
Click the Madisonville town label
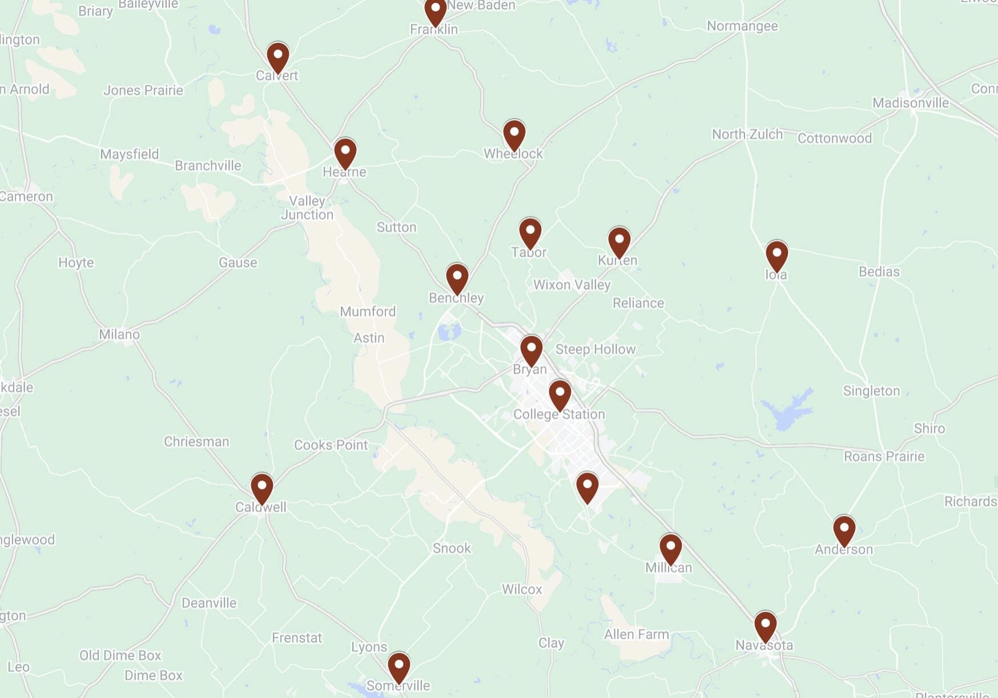911,103
